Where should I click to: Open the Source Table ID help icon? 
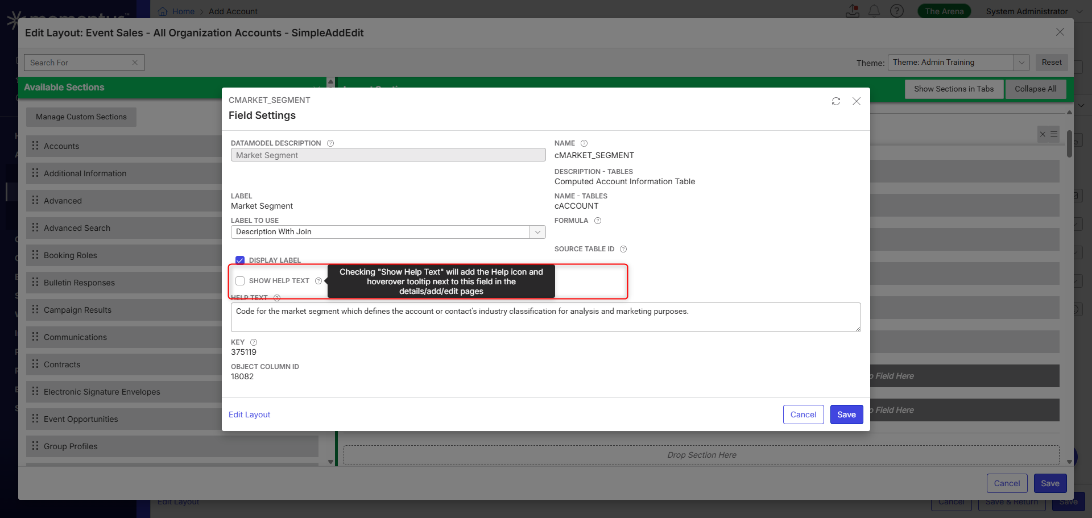click(x=623, y=249)
